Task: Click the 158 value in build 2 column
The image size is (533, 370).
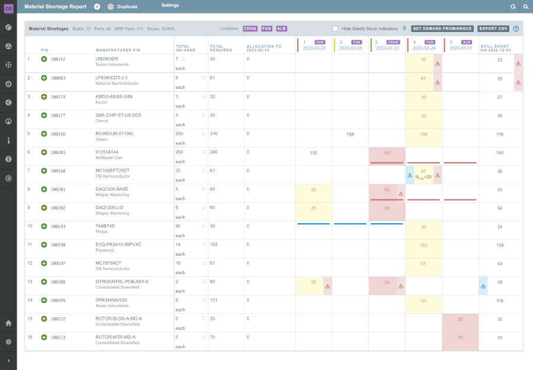Action: 350,134
